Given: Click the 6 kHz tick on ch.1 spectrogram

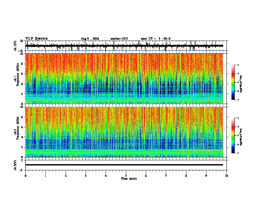Looking at the screenshot, I should tap(23, 74).
